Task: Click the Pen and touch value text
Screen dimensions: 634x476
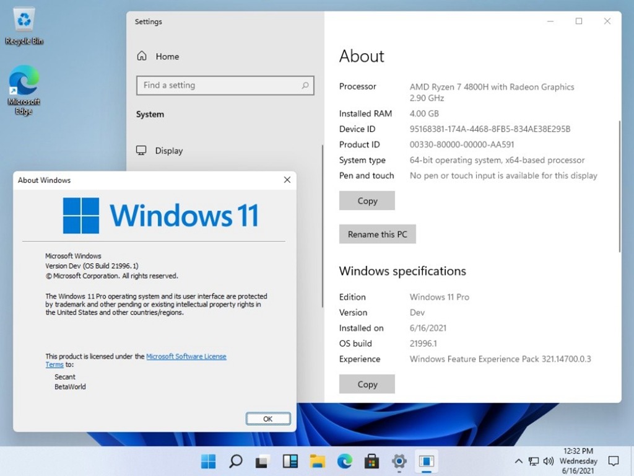Action: 503,175
